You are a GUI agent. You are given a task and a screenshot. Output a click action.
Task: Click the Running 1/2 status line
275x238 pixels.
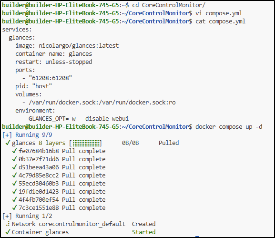27,216
